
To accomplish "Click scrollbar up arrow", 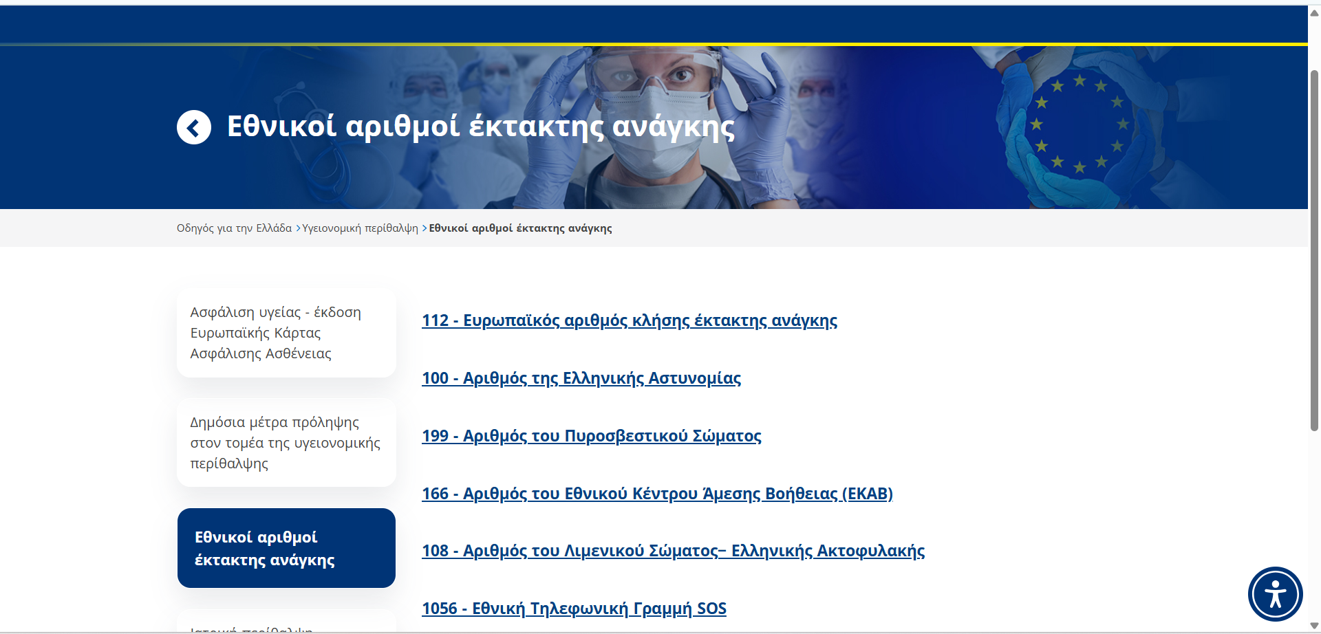I will coord(1314,12).
